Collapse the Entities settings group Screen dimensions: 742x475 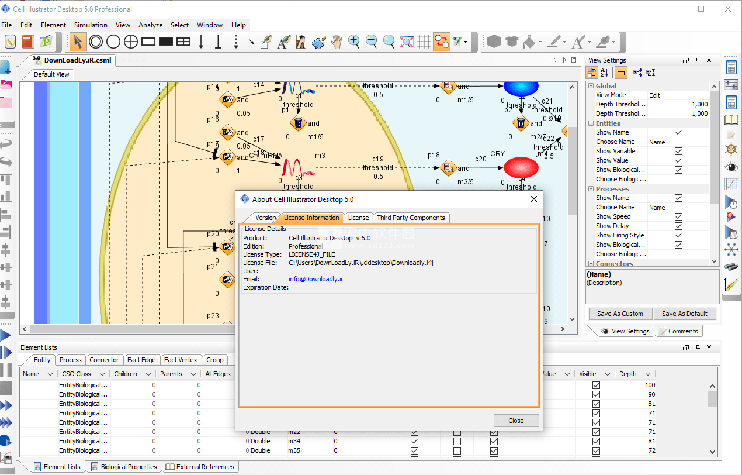pyautogui.click(x=591, y=123)
